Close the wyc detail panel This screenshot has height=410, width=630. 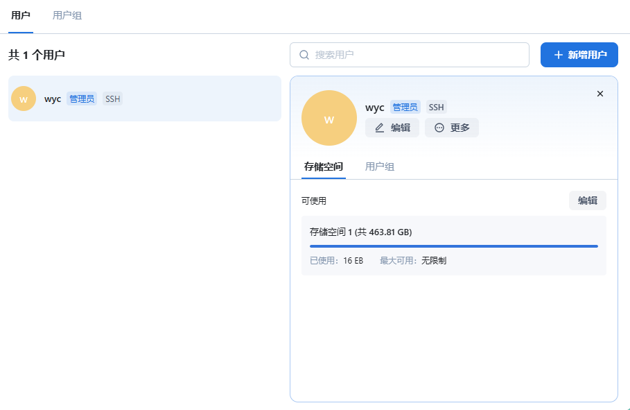point(600,94)
